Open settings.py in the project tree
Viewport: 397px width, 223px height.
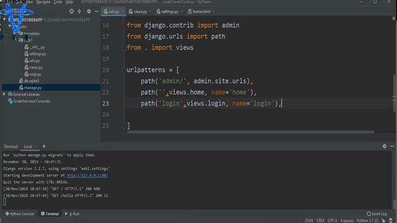tap(38, 54)
